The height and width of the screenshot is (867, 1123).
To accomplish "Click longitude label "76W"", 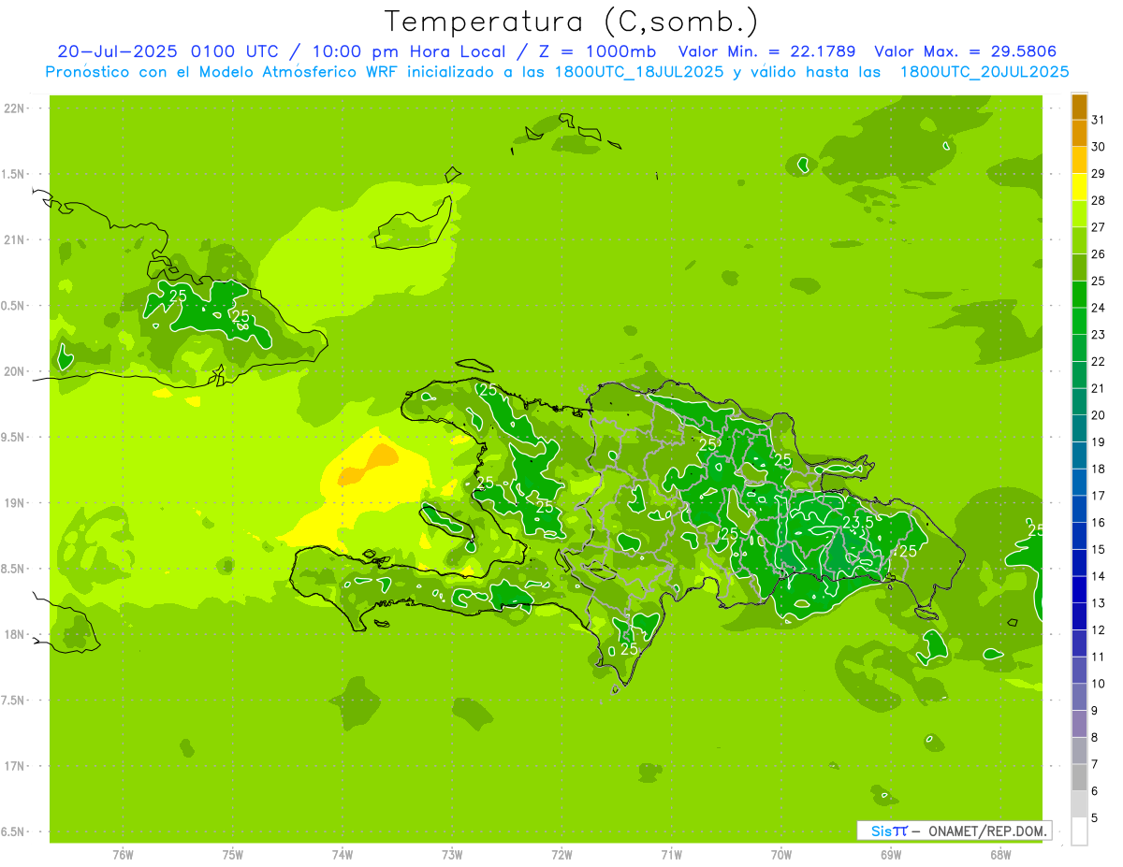I will 123,855.
